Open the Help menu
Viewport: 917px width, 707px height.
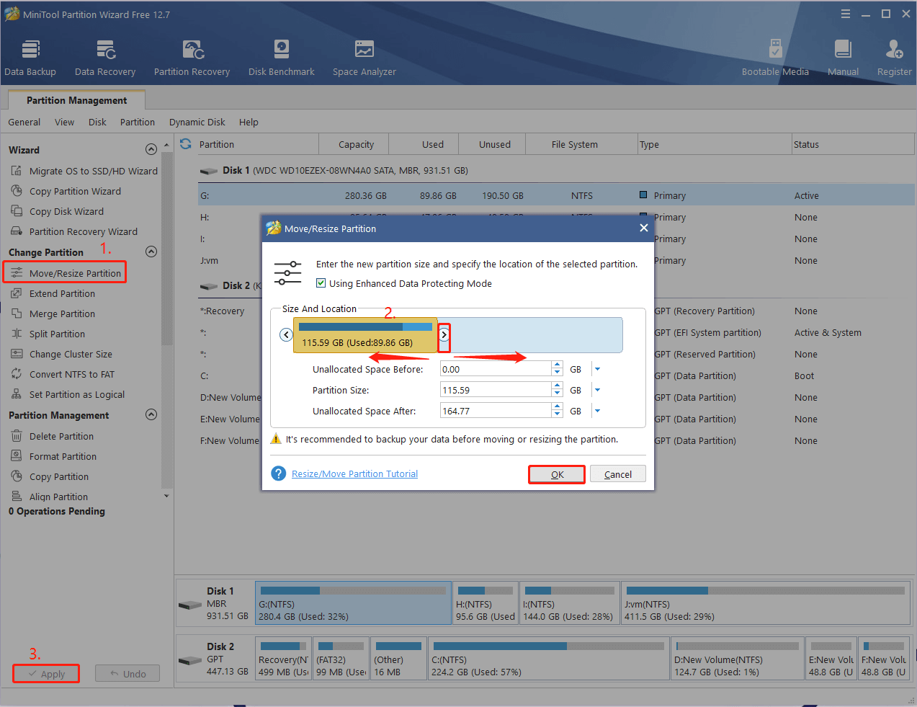click(x=249, y=122)
